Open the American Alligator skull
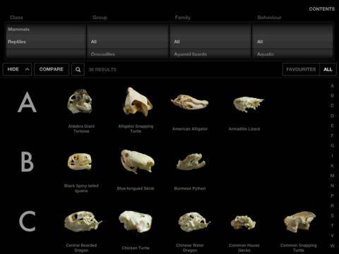Screen dimensions: 339x254 pyautogui.click(x=190, y=102)
